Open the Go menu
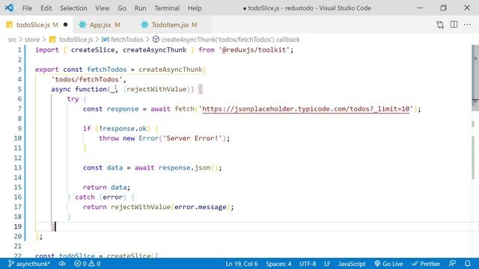The height and width of the screenshot is (269, 479). tap(122, 8)
